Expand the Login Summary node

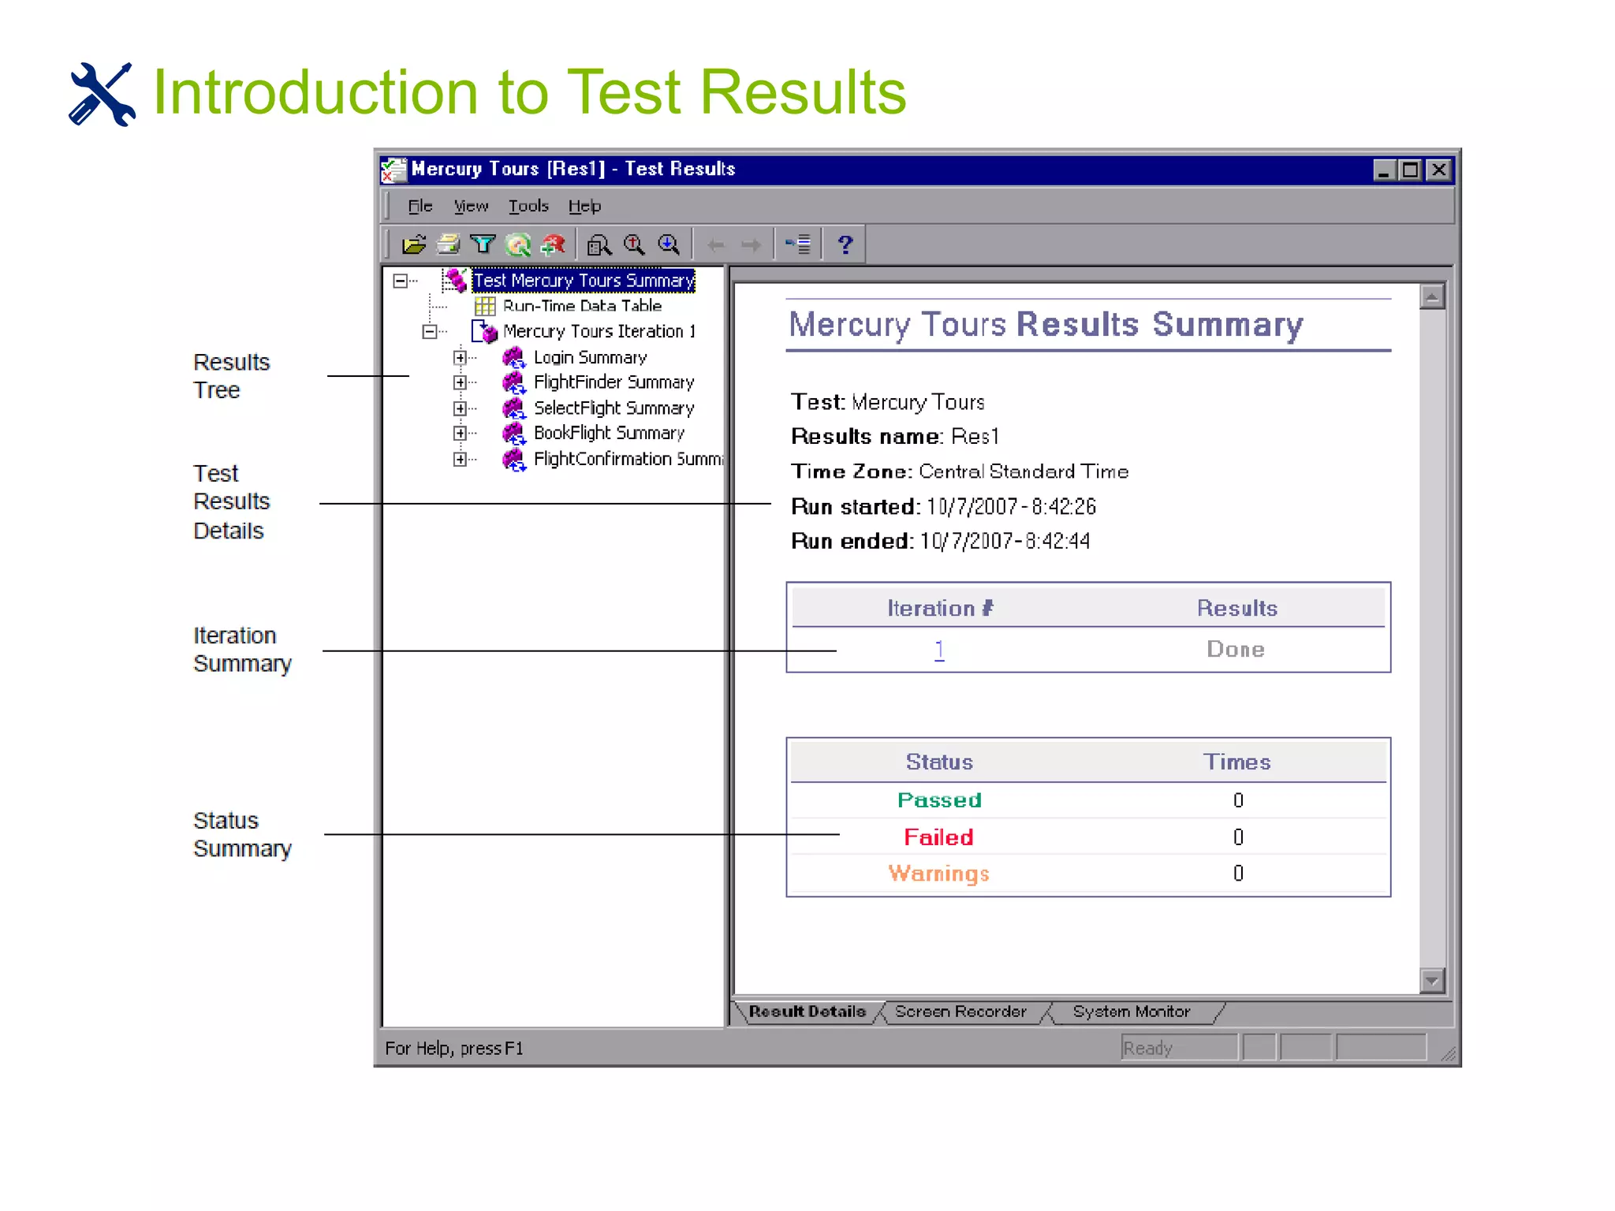460,358
